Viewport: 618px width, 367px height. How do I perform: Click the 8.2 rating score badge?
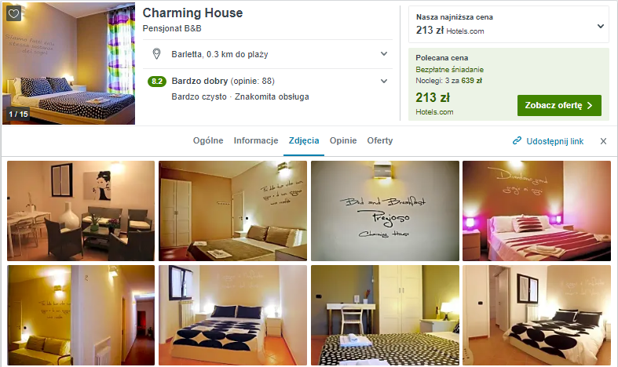(x=157, y=81)
